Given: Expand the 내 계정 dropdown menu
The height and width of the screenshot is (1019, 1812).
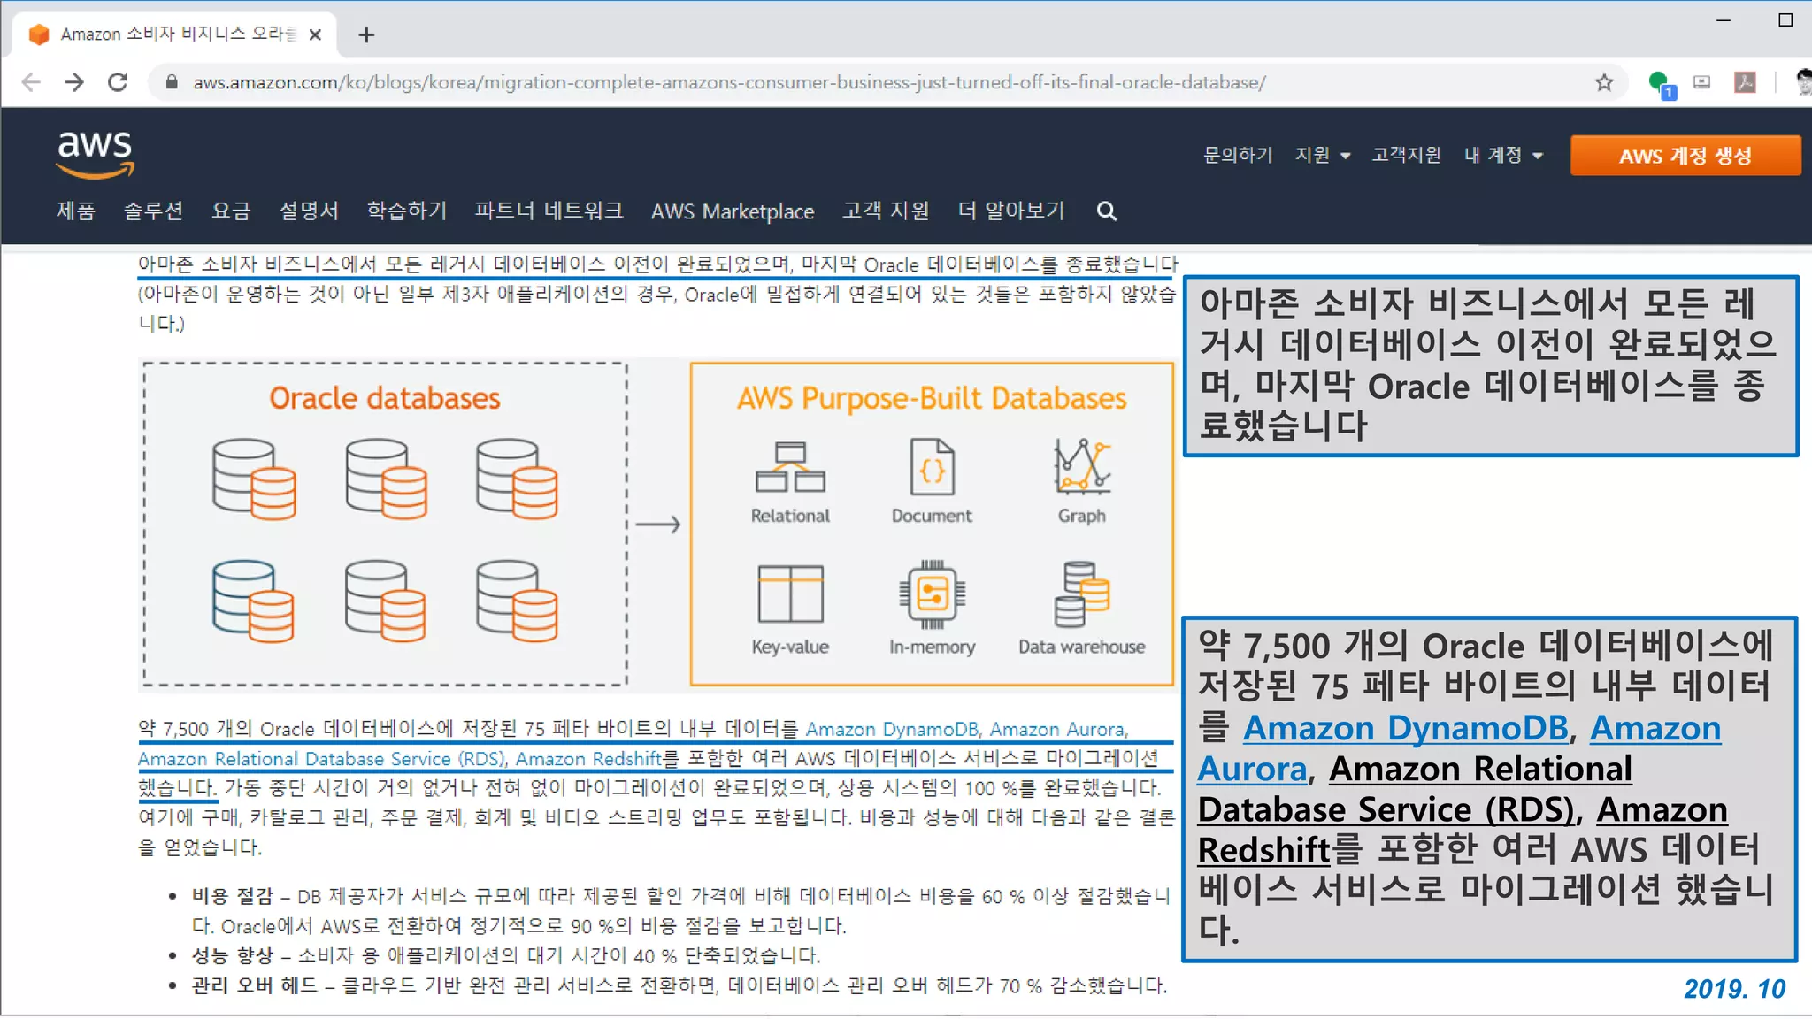Looking at the screenshot, I should pyautogui.click(x=1503, y=156).
